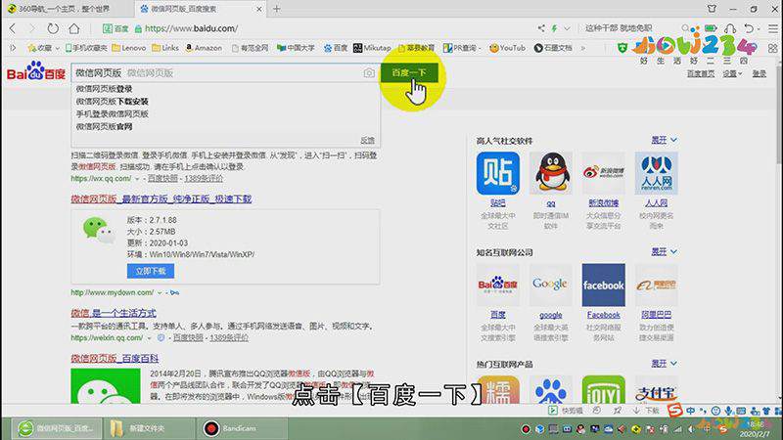
Task: Select suggestion 微信网页版下载安装
Action: pos(113,102)
